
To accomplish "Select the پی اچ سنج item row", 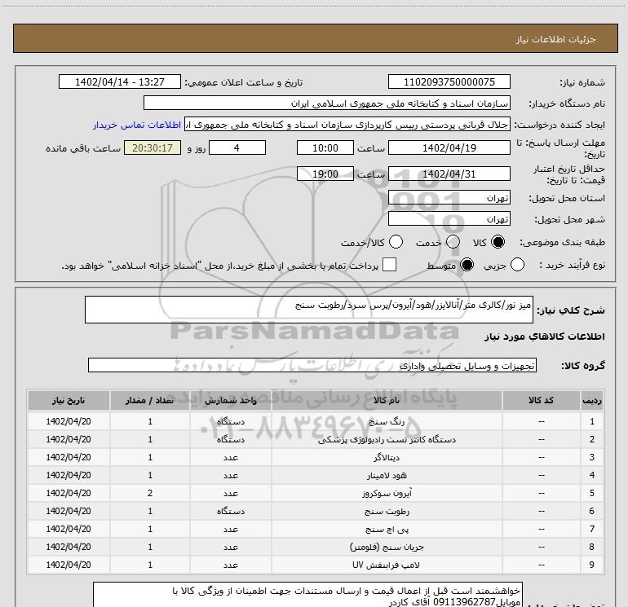I will point(315,529).
